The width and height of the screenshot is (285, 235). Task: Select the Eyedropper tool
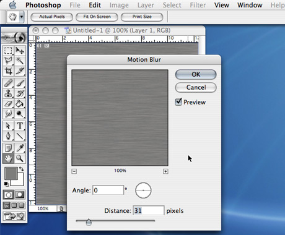click(20, 148)
